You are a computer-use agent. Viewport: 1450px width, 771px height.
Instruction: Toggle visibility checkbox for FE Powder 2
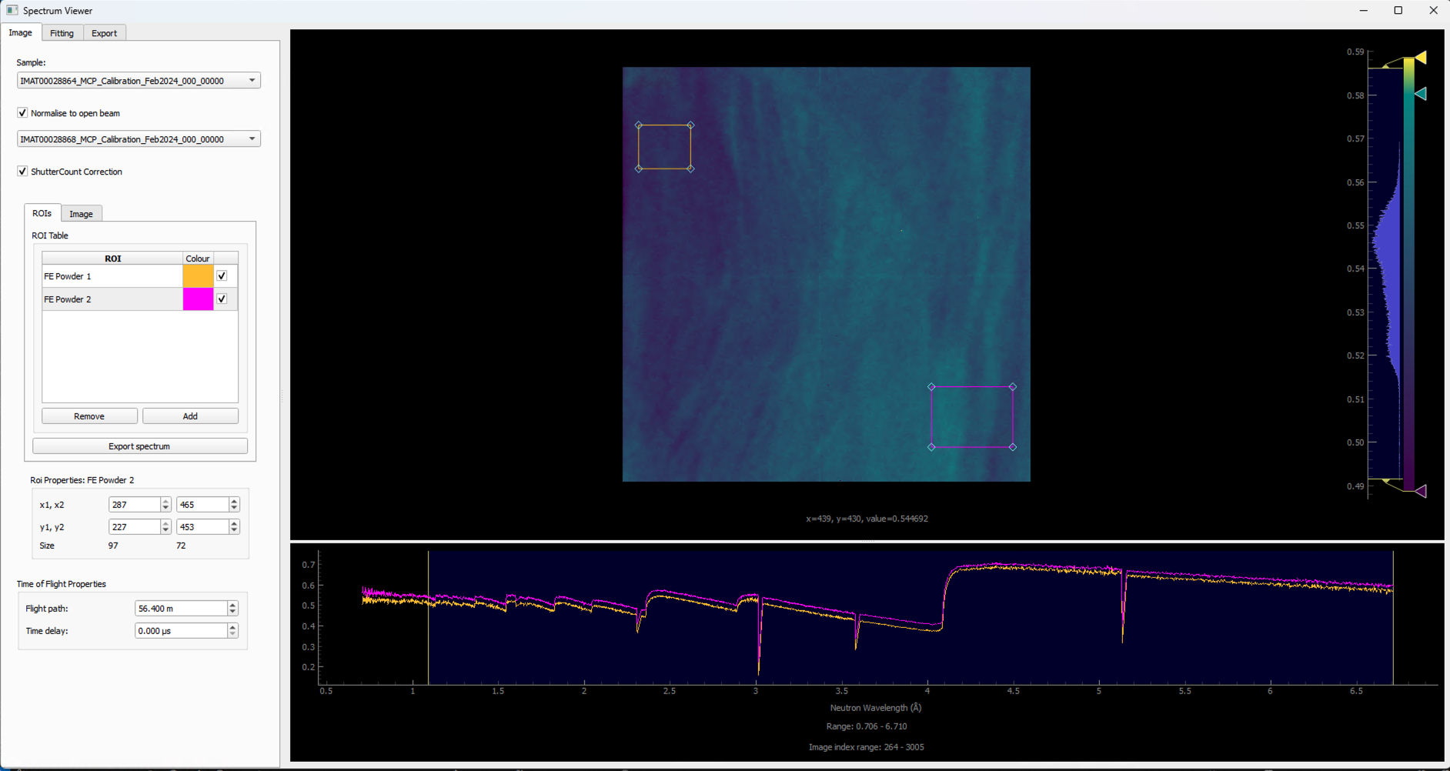pyautogui.click(x=222, y=299)
